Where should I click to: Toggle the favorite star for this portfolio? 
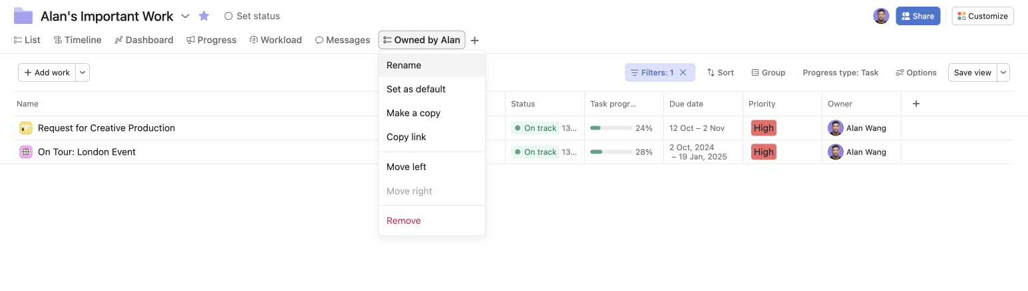[x=204, y=16]
